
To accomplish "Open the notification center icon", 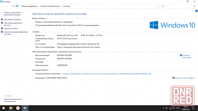I will tap(193, 108).
